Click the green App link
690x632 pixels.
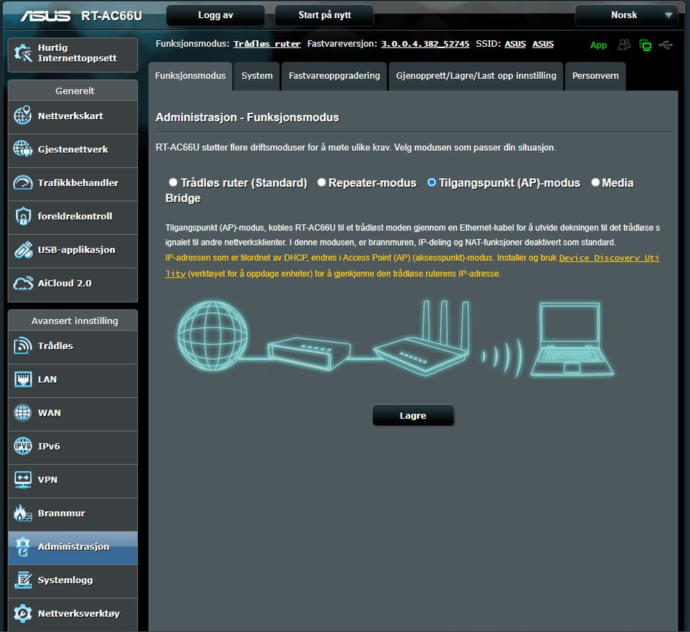pyautogui.click(x=599, y=45)
